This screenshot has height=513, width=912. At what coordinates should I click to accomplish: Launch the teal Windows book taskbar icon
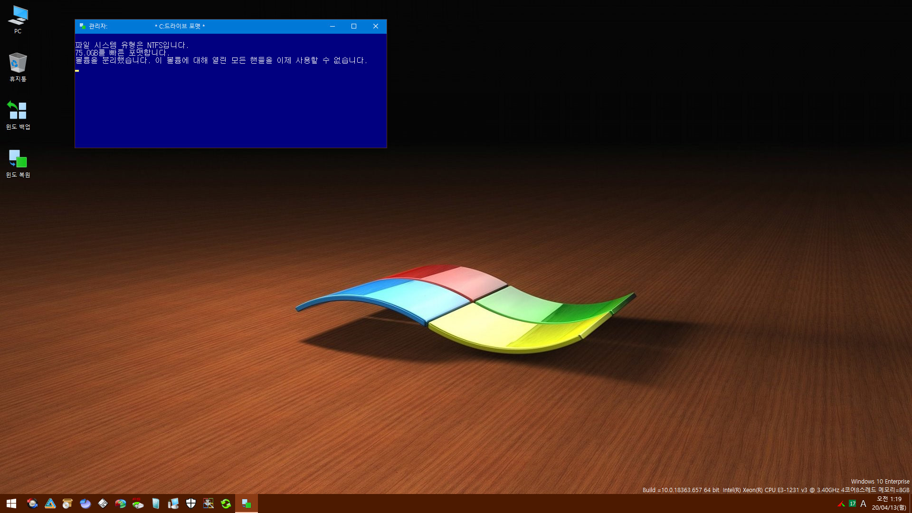point(156,503)
